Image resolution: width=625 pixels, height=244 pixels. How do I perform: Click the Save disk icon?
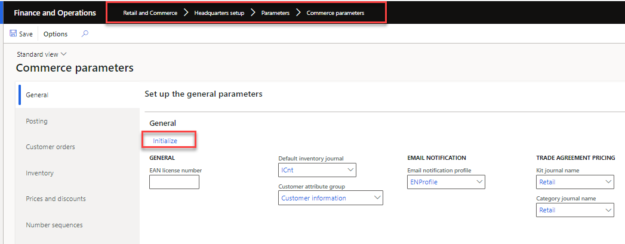(13, 34)
